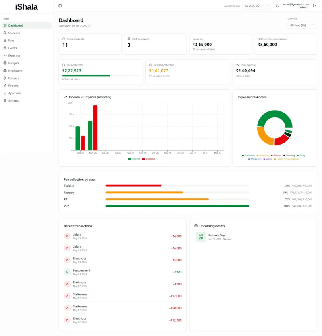Click the Toddler fee collection bar

pyautogui.click(x=178, y=186)
